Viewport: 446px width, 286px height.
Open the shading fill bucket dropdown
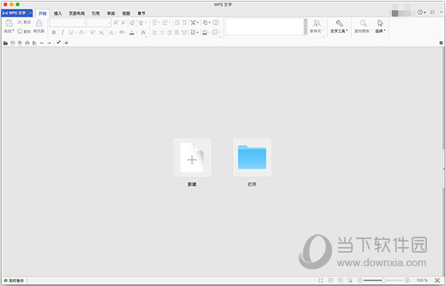tap(206, 33)
